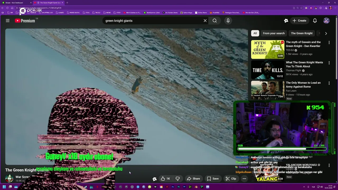The image size is (338, 190).
Task: Open the WEIRD MUSIC bookmarks folder
Action: (x=73, y=12)
